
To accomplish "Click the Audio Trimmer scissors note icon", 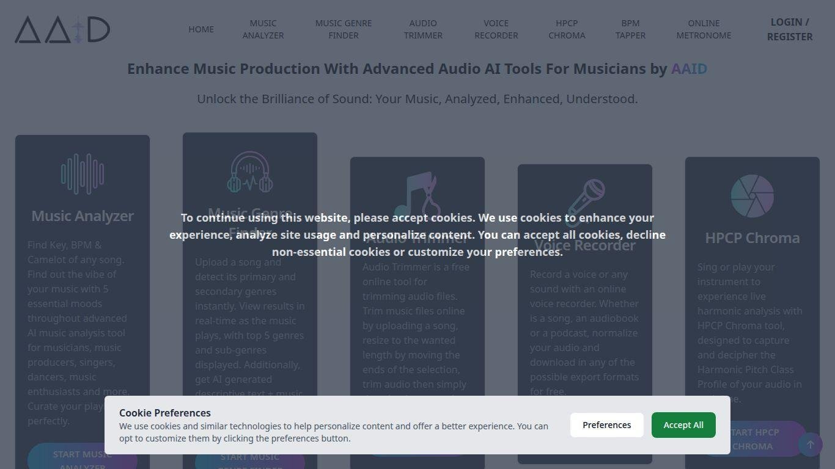I will click(417, 194).
